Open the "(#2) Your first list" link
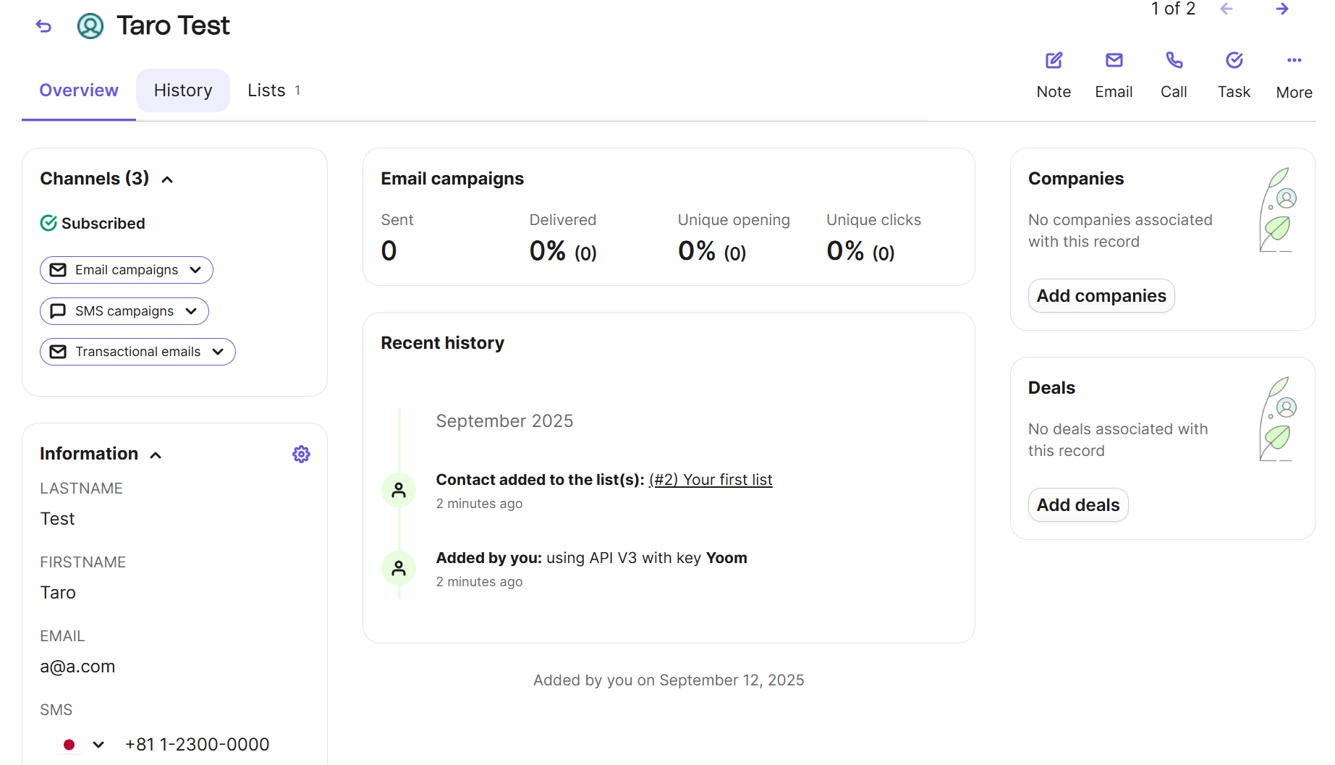 pos(711,480)
